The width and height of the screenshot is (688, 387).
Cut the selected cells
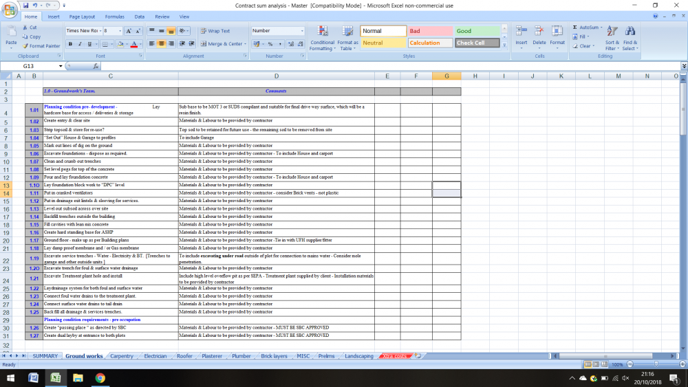coord(30,27)
